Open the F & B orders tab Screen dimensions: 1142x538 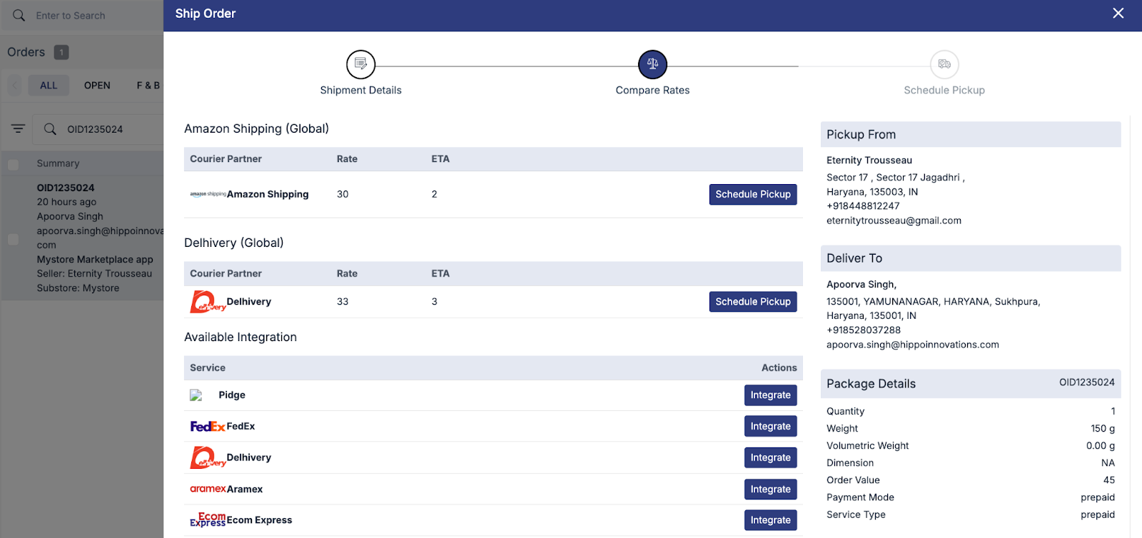[x=148, y=86]
